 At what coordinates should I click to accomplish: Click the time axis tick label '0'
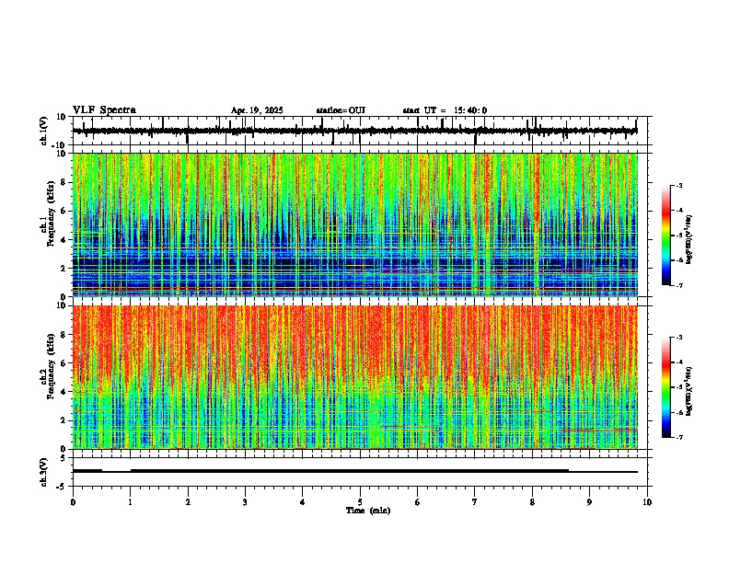click(x=73, y=502)
